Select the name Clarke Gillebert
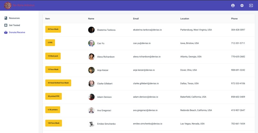Viewport: 258px width, 133px height. point(105,83)
